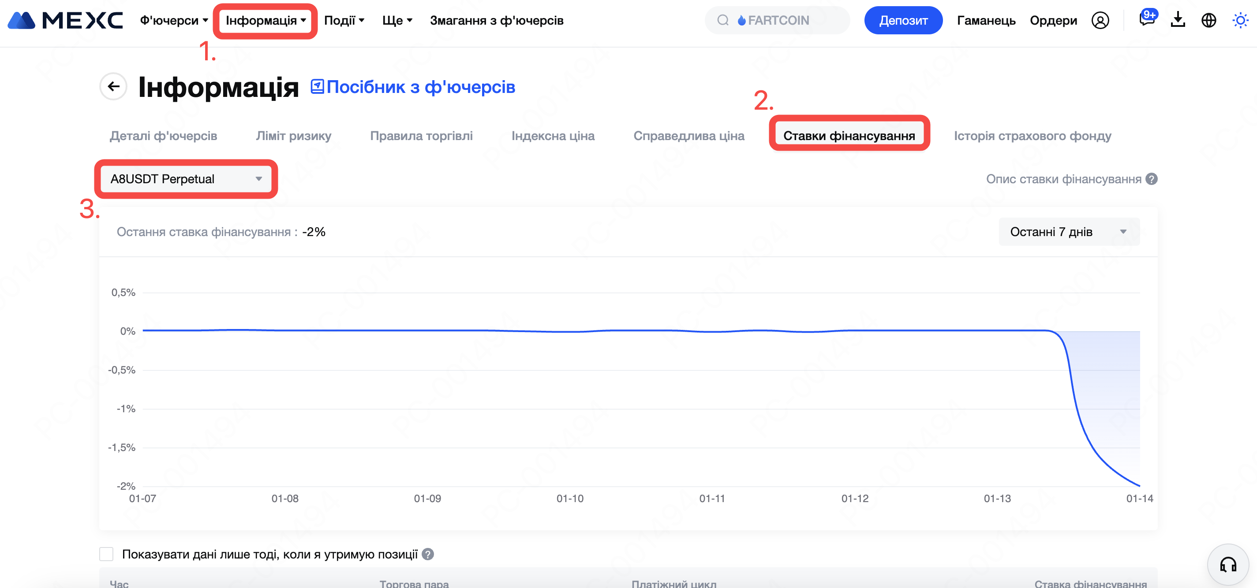
Task: Click the back arrow beside Інформація
Action: [x=114, y=87]
